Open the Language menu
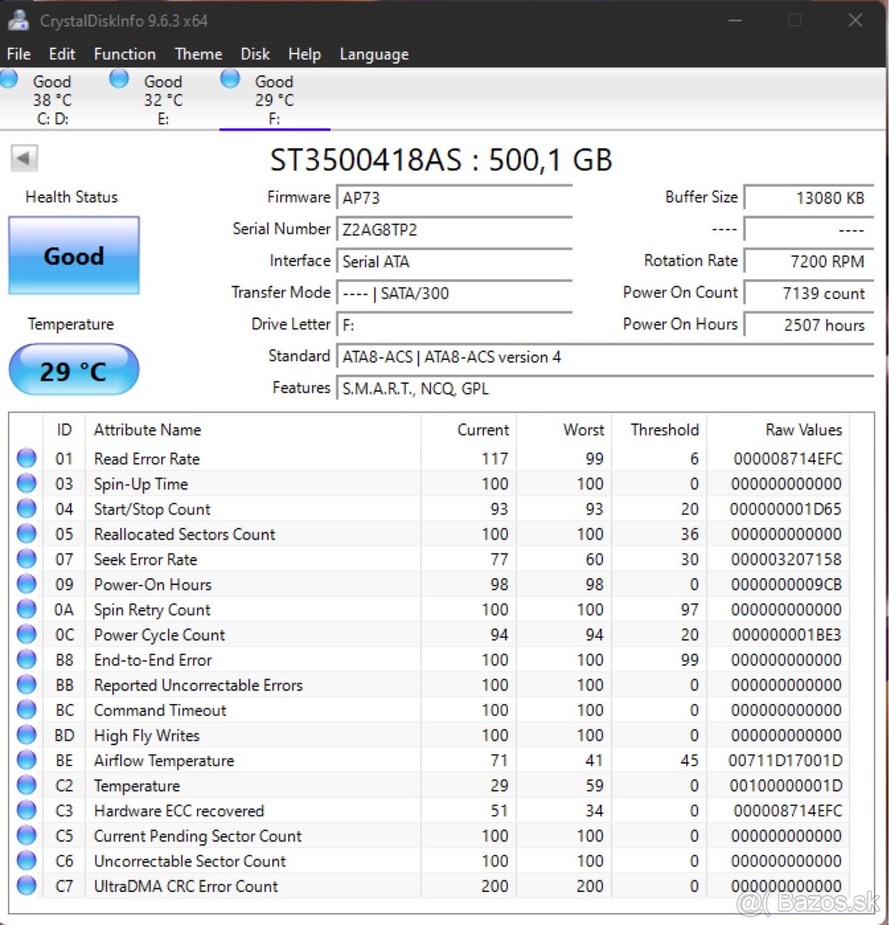Viewport: 889px width, 925px height. 374,54
